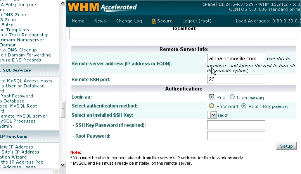Click sidebar vertical scrollbar thumb
The width and height of the screenshot is (301, 174).
[x=62, y=109]
